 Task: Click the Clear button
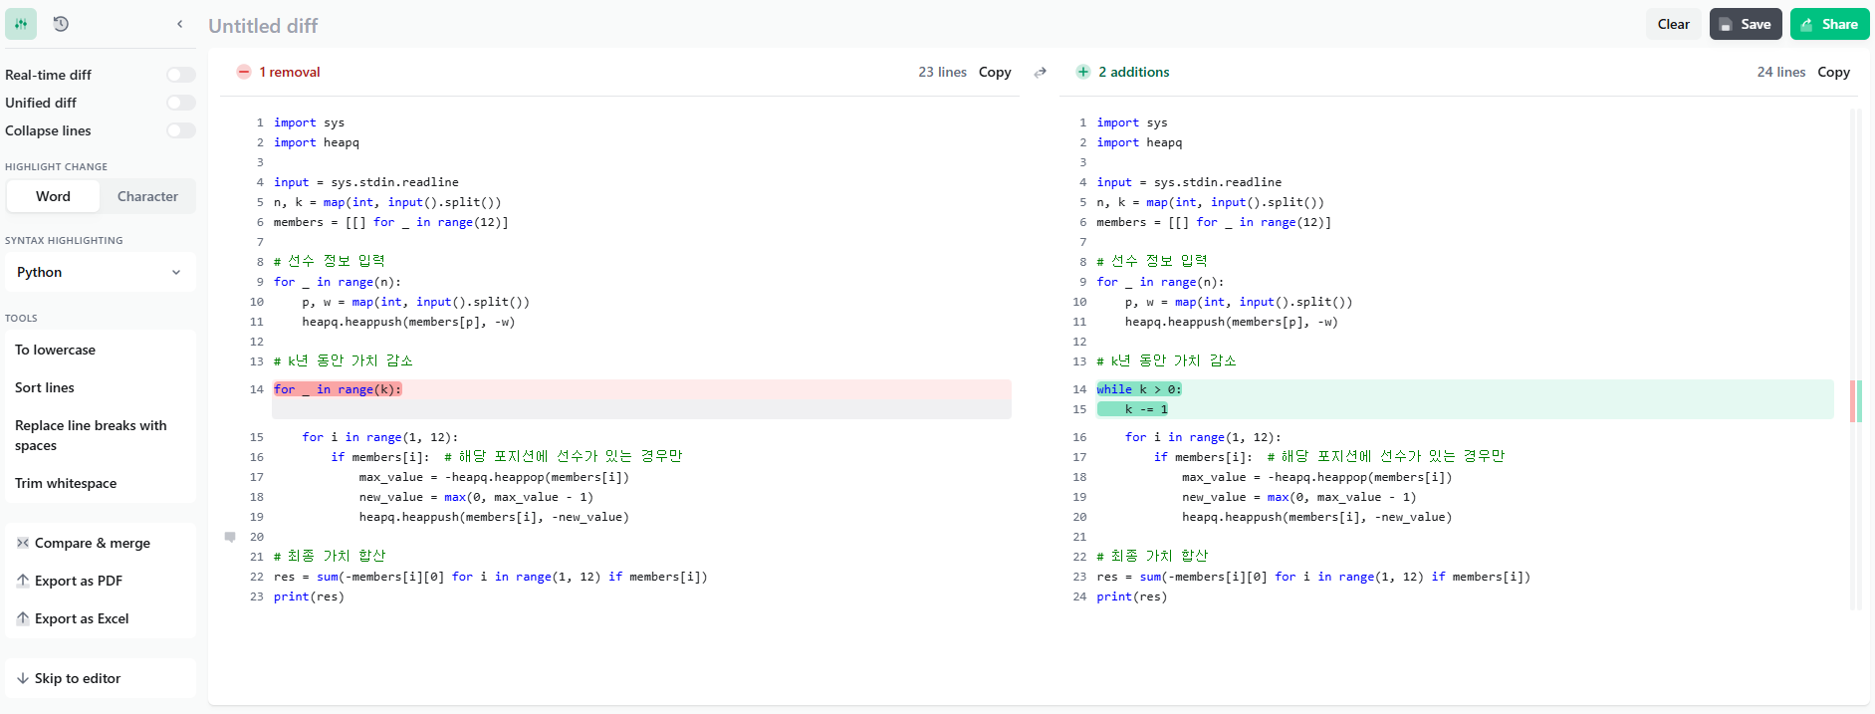pyautogui.click(x=1673, y=24)
